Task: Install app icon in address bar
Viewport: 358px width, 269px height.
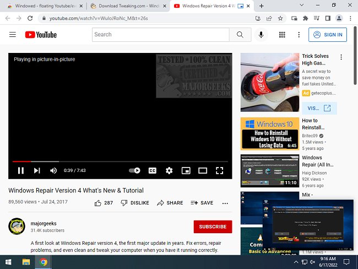Action: tap(258, 18)
